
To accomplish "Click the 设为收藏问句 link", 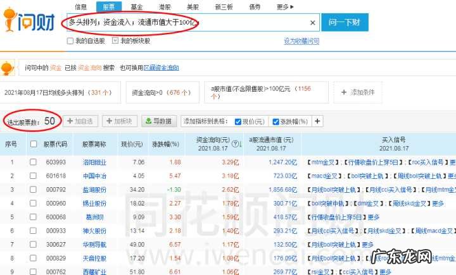I will [x=301, y=41].
